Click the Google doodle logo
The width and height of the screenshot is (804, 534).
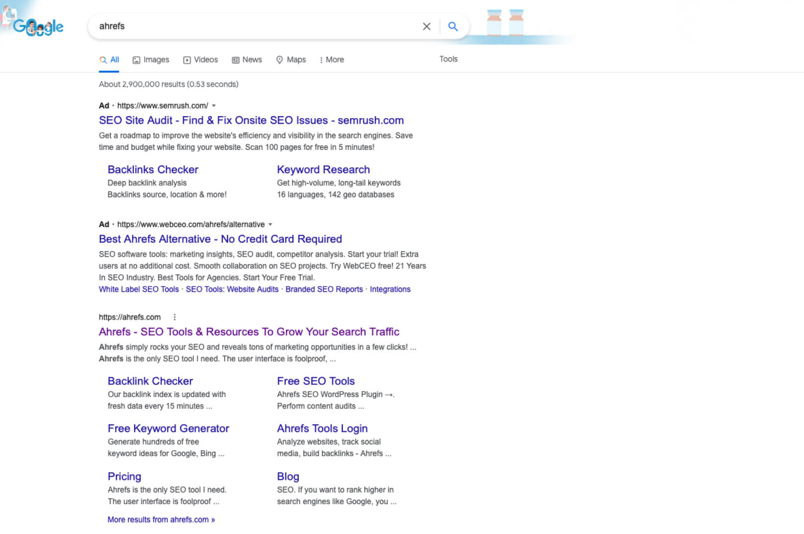[x=38, y=27]
